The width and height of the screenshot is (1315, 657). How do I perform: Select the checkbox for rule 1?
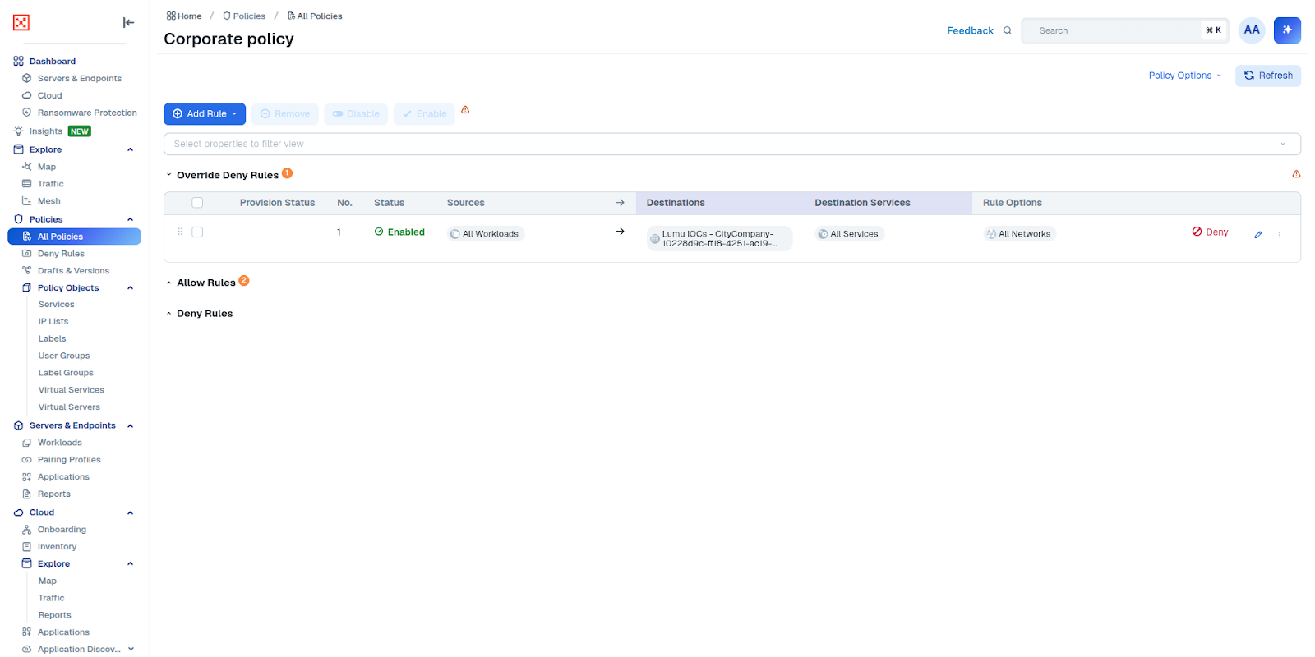(x=197, y=232)
